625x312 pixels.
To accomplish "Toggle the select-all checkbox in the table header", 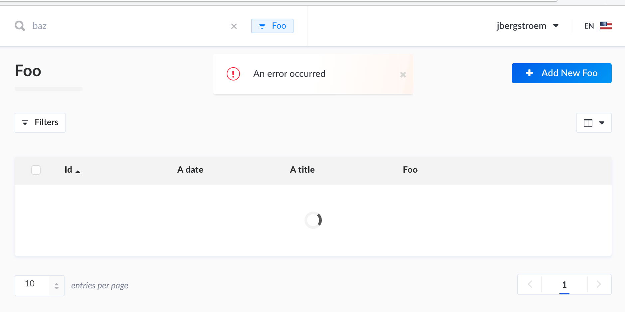I will pyautogui.click(x=36, y=170).
